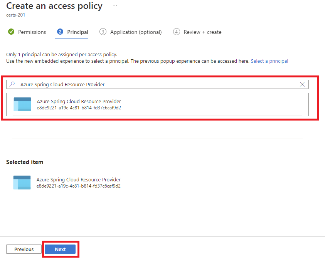Click the certs-201 label
Image resolution: width=325 pixels, height=258 pixels.
click(15, 15)
